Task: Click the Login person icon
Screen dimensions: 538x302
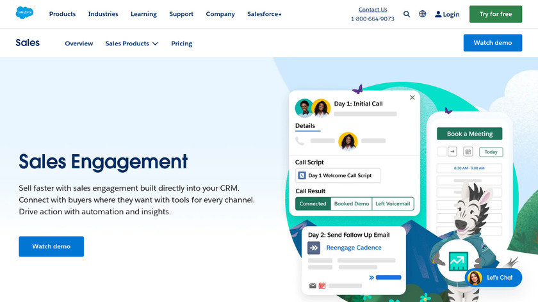Action: point(438,14)
